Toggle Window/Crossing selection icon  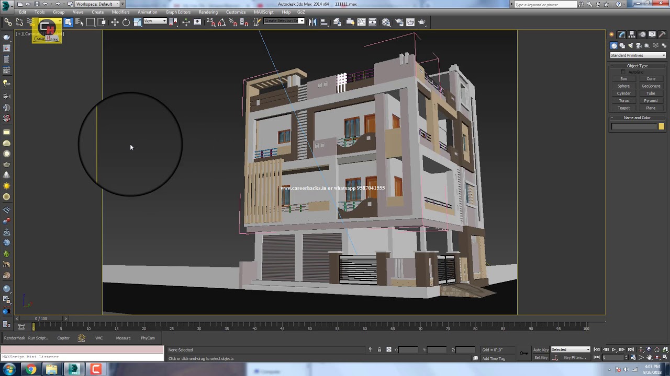pyautogui.click(x=102, y=22)
